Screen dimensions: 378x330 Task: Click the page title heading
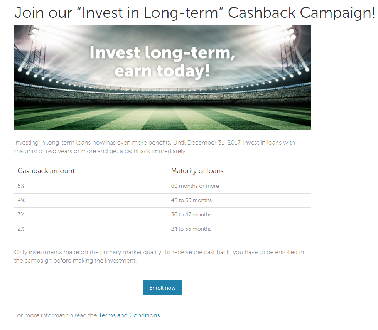[x=194, y=12]
